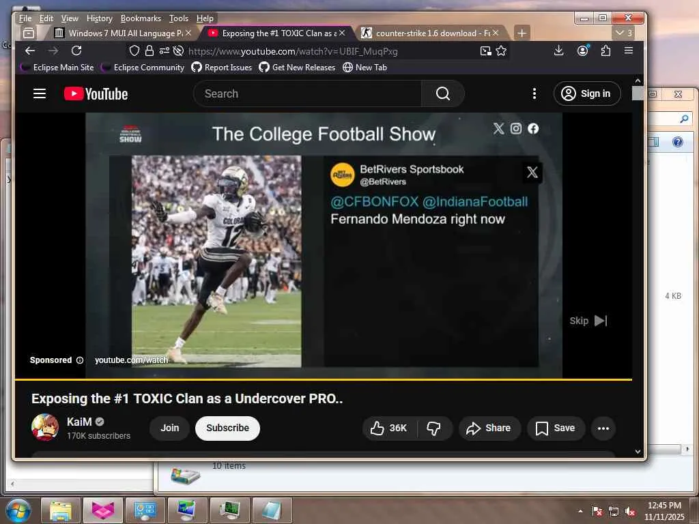The width and height of the screenshot is (699, 524).
Task: Open the Bookmarks menu
Action: pos(141,18)
